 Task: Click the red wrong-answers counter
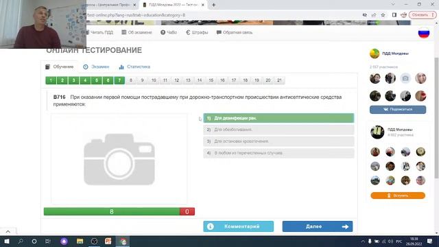click(187, 211)
